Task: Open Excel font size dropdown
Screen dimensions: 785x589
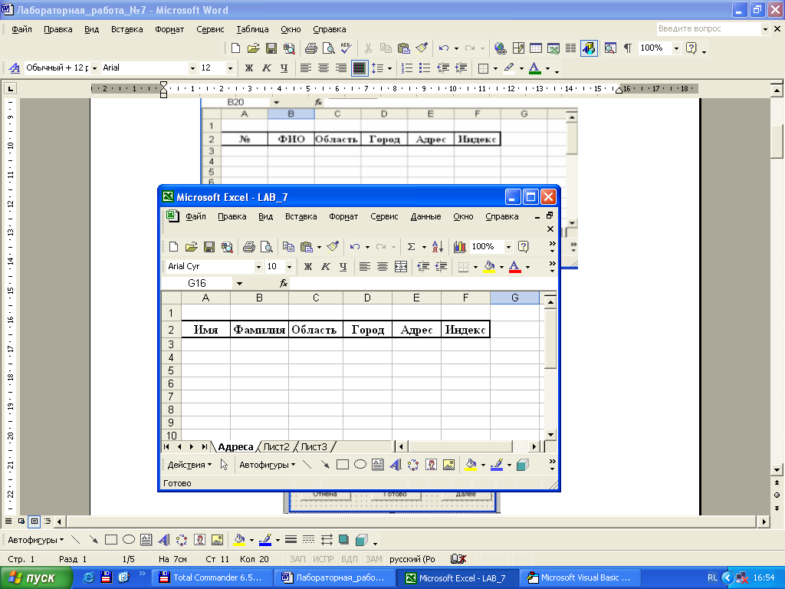Action: click(289, 266)
